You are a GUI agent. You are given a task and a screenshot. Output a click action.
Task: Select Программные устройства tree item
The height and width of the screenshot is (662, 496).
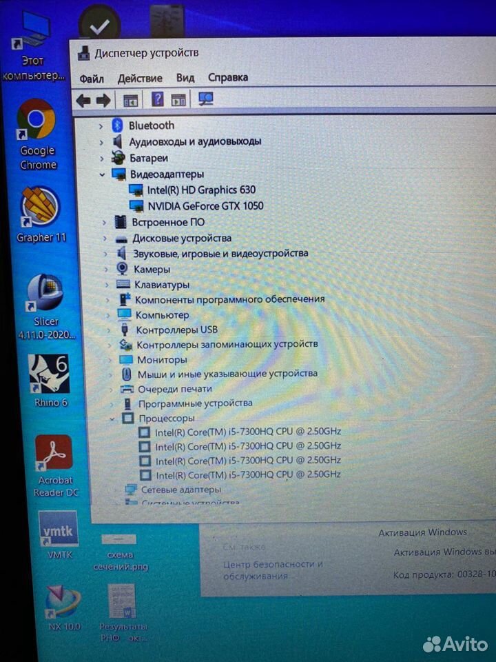[188, 404]
